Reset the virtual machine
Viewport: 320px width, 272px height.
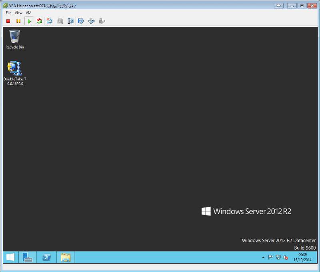(x=39, y=21)
